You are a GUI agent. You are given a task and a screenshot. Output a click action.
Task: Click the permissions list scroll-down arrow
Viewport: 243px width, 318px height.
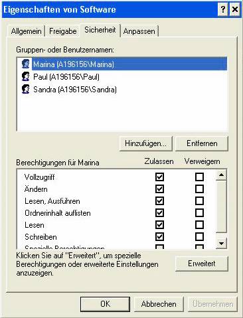[x=221, y=244]
